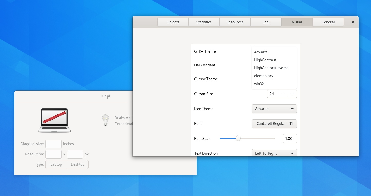Image resolution: width=371 pixels, height=196 pixels.
Task: Focus the Diagonal size field in Dippi
Action: click(53, 144)
